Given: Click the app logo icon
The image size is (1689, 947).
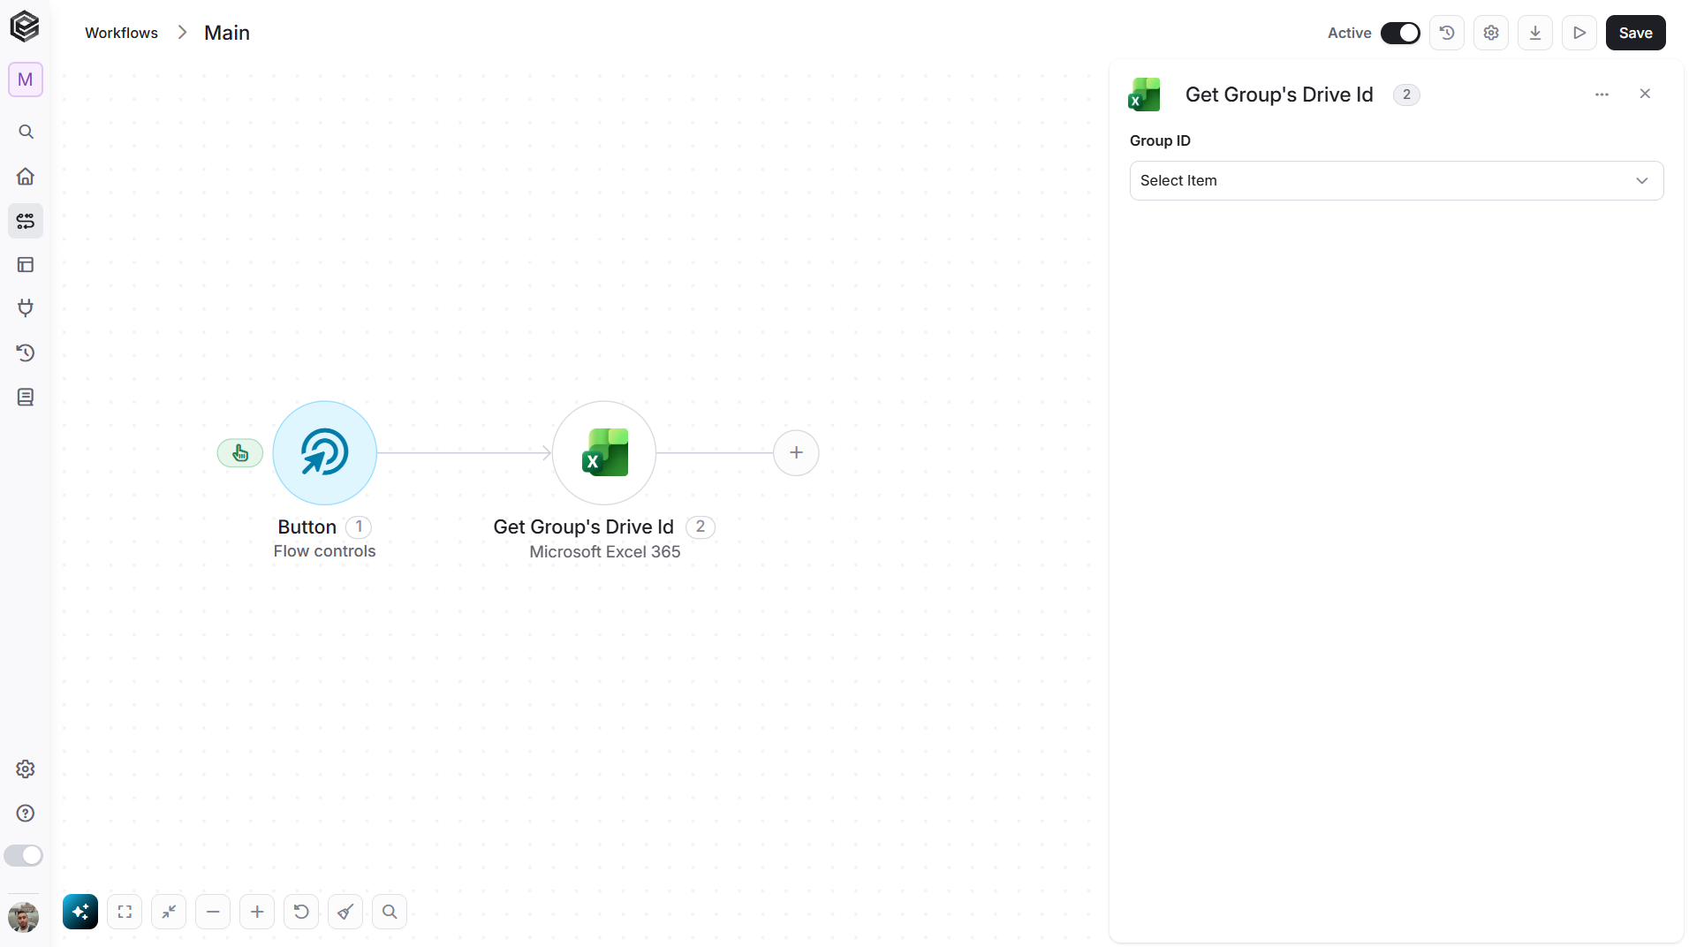Looking at the screenshot, I should (x=25, y=27).
